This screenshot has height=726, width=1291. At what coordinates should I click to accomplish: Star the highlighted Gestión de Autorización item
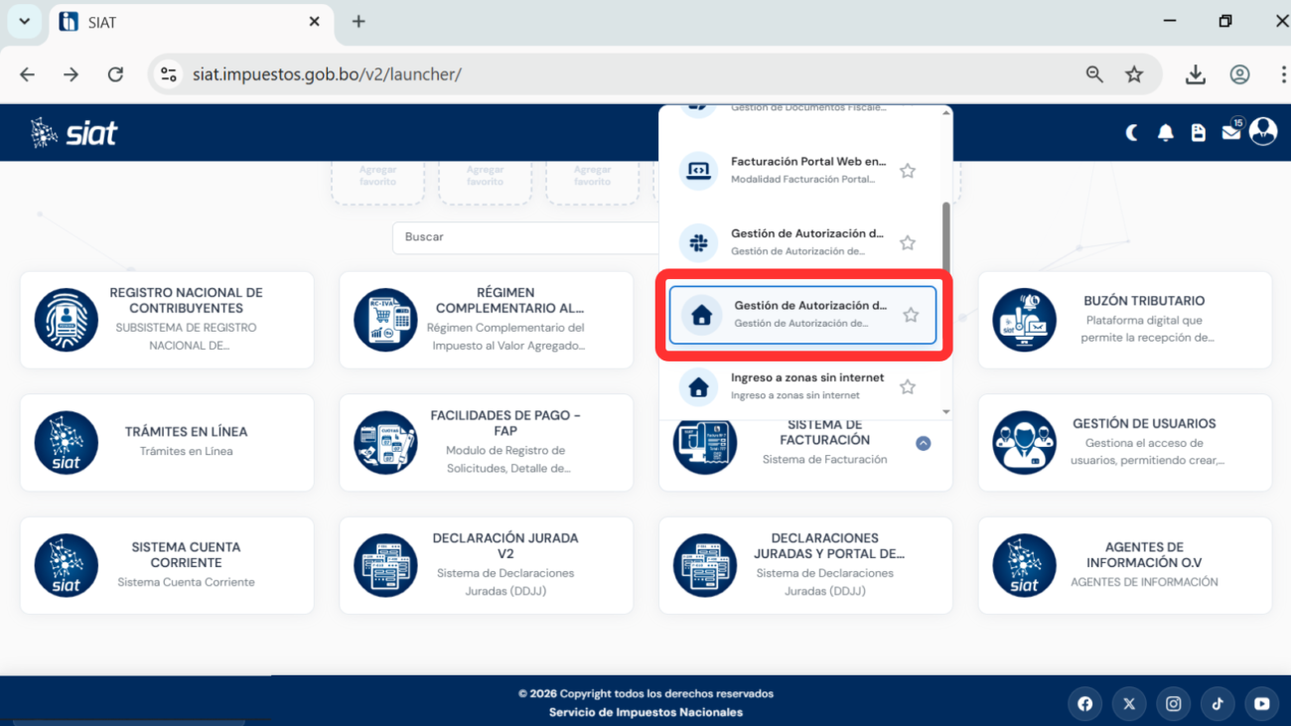click(911, 315)
